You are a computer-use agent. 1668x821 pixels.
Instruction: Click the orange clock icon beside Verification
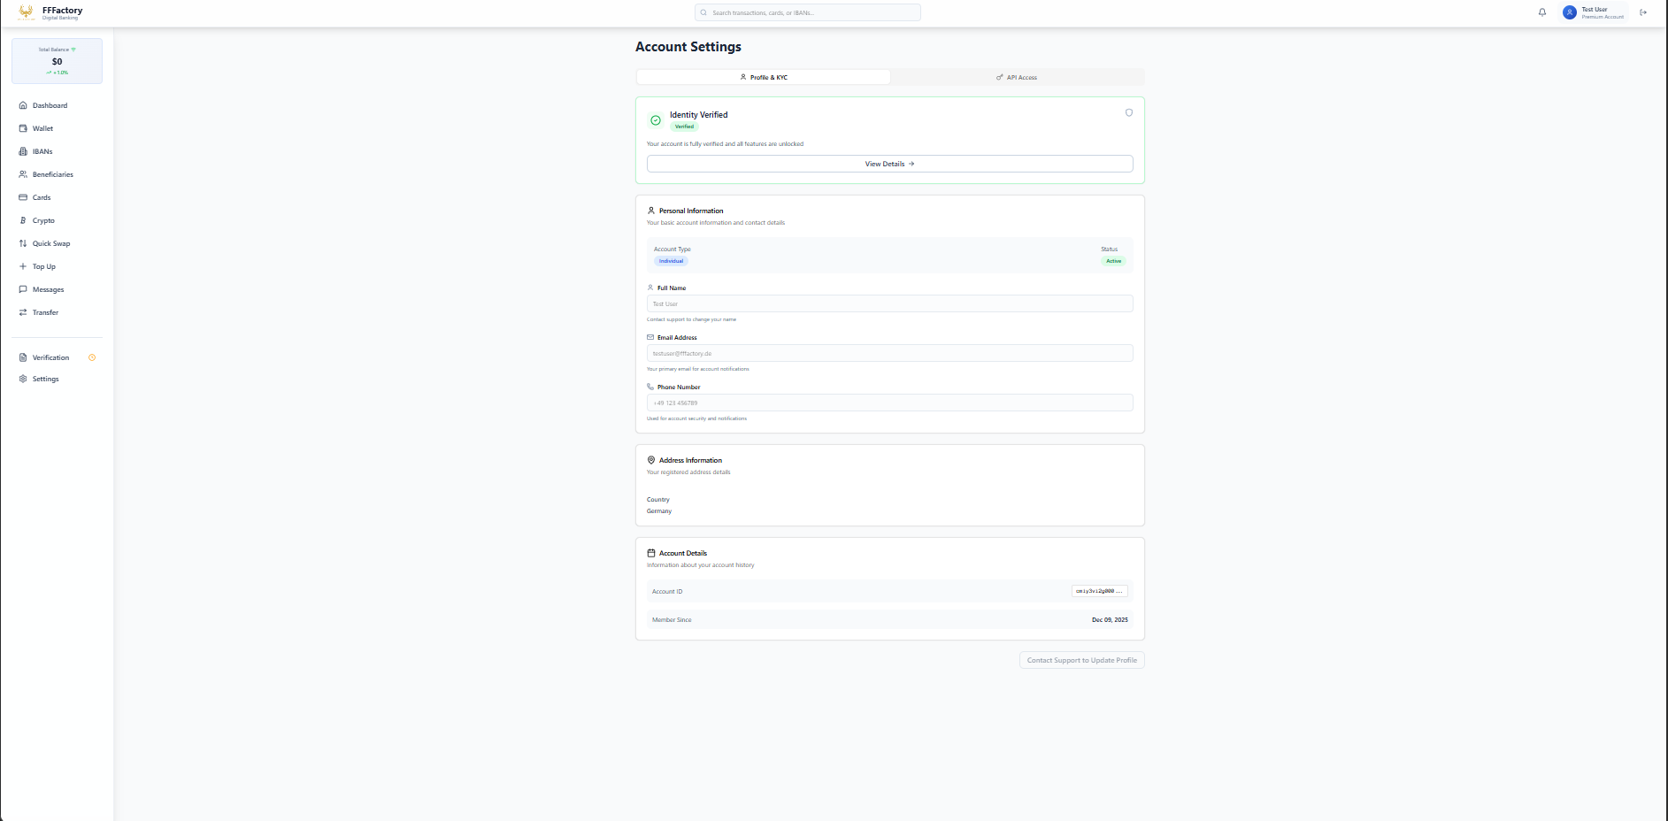tap(92, 357)
